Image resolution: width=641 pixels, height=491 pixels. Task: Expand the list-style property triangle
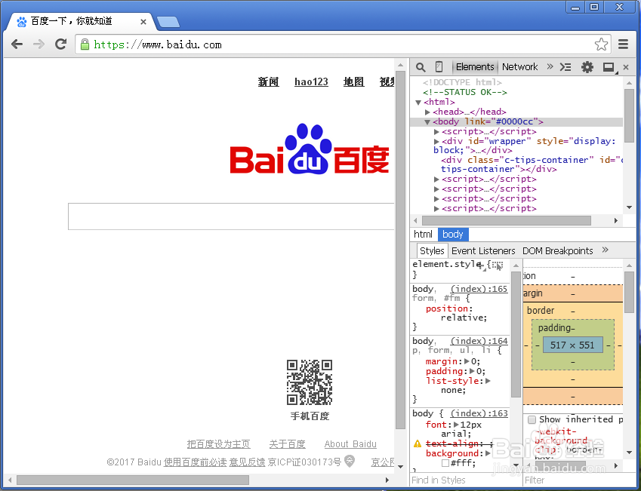pyautogui.click(x=488, y=381)
